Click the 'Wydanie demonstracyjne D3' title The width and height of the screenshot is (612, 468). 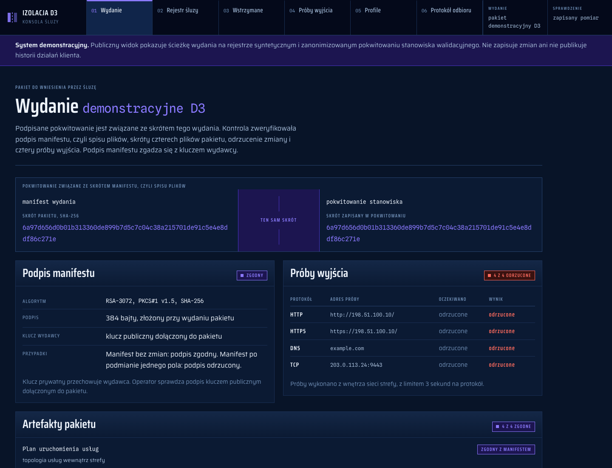click(x=110, y=106)
